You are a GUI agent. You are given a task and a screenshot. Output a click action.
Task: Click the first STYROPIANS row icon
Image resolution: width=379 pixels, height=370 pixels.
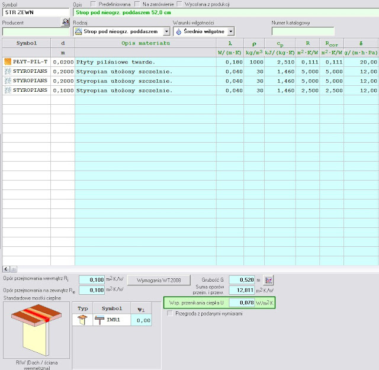(8, 71)
